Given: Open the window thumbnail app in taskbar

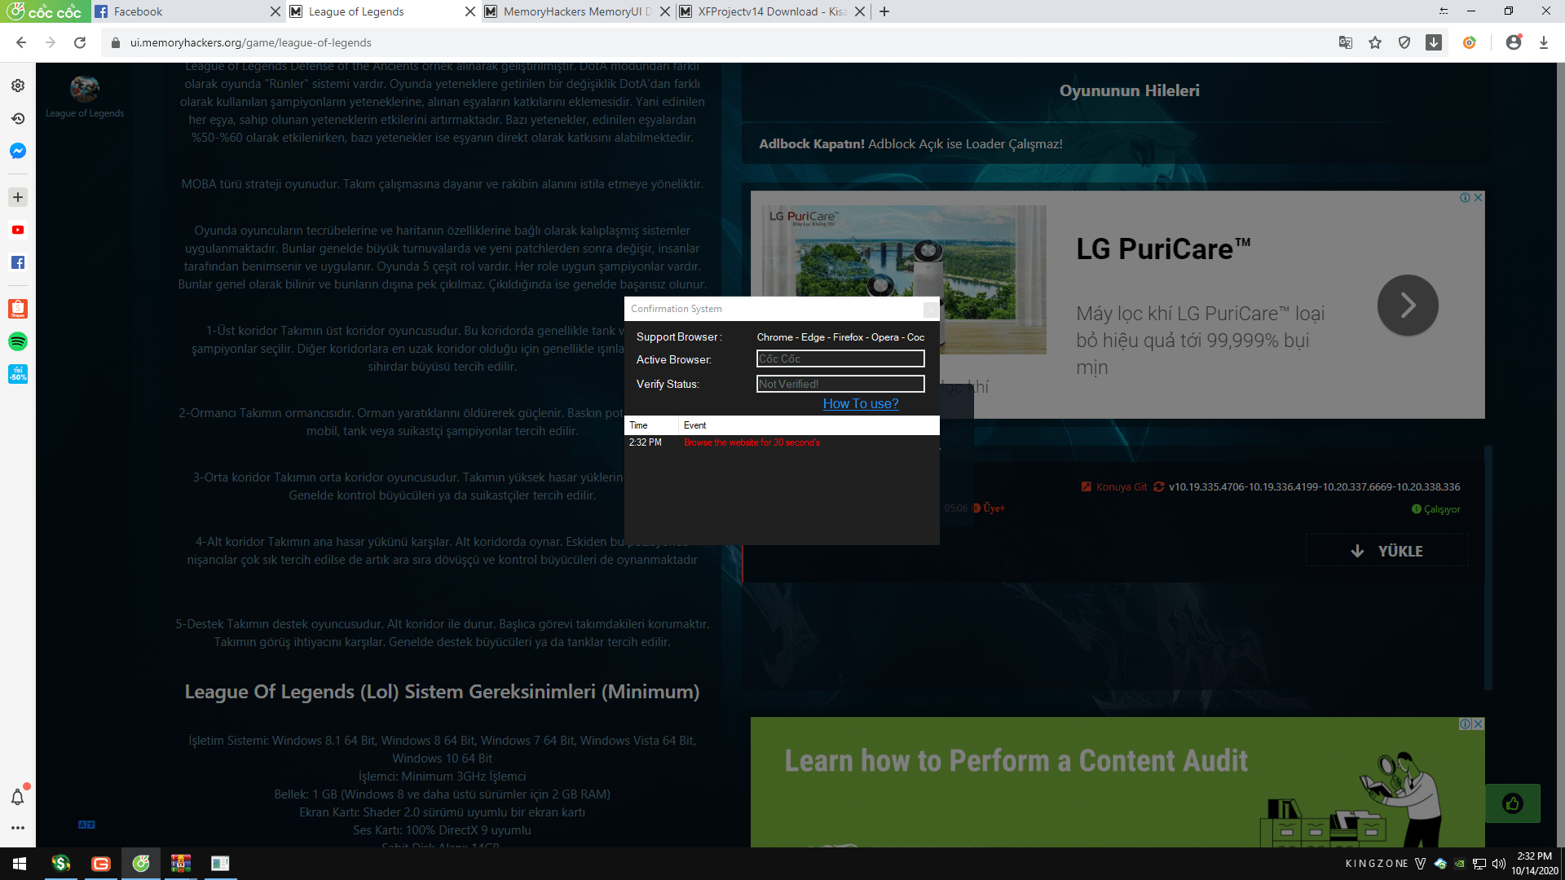Looking at the screenshot, I should pos(220,864).
